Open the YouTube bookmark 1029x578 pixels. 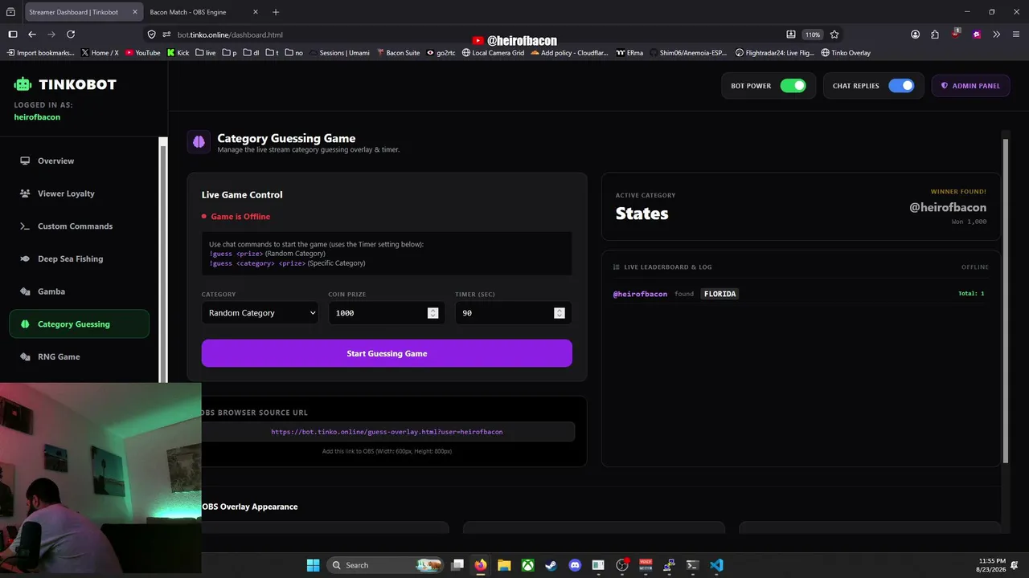click(x=143, y=53)
